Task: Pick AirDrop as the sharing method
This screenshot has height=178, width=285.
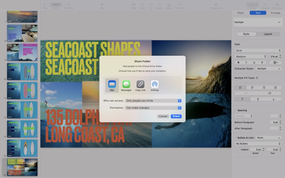Action: click(x=155, y=85)
